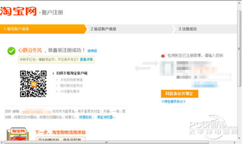Open step 1 填写账户信息 tab

point(43,29)
